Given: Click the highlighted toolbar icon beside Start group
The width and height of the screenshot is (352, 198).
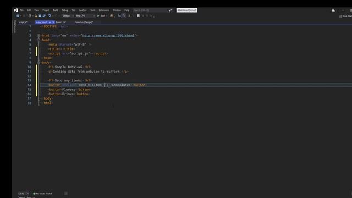Looking at the screenshot, I should pos(123,16).
